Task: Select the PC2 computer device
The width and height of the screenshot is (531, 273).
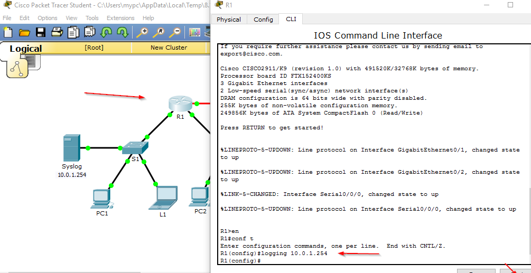Action: pyautogui.click(x=200, y=196)
